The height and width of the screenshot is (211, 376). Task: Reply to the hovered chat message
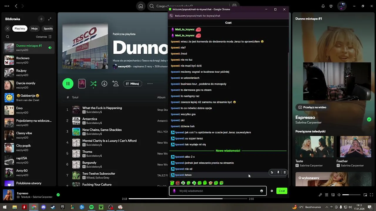point(272,172)
